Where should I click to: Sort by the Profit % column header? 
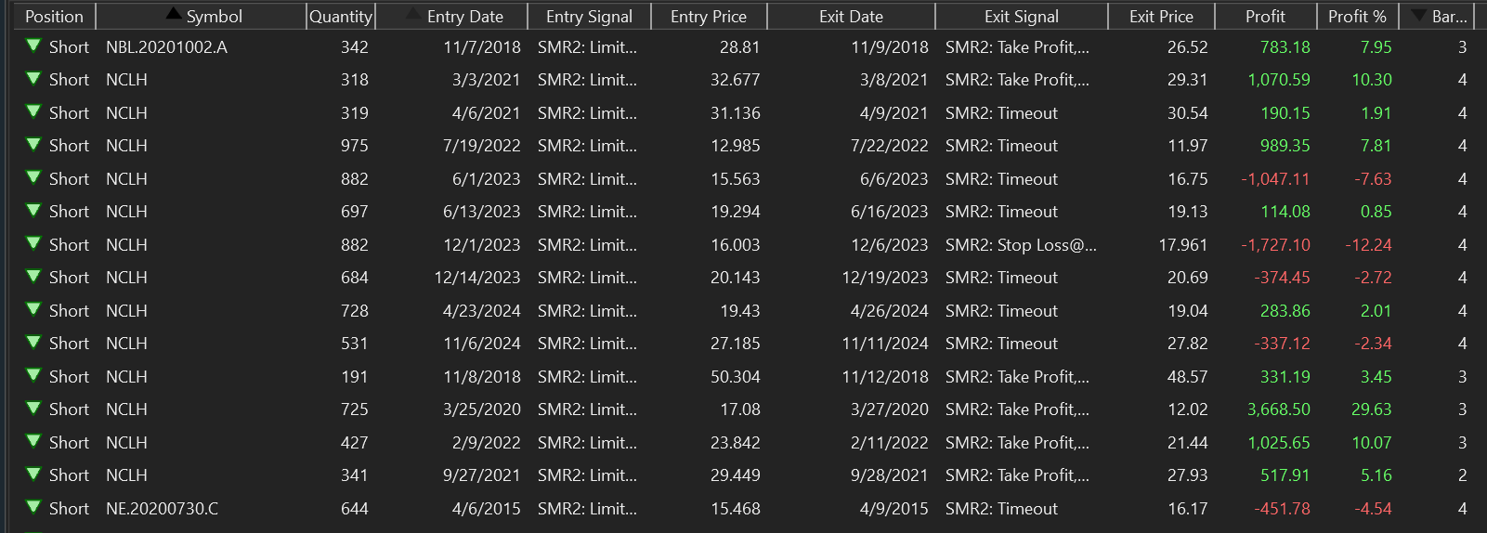1357,17
